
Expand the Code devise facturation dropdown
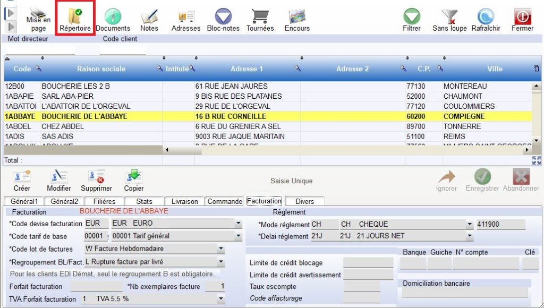[x=239, y=224]
